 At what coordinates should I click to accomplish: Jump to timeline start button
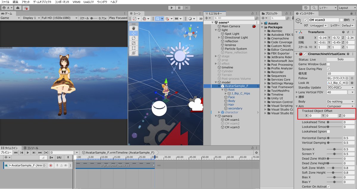(x=16, y=152)
